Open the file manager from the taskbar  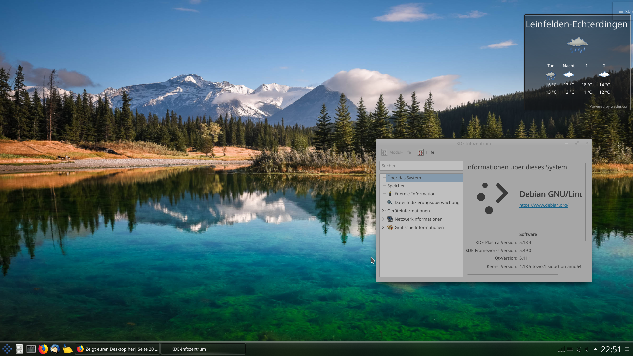pyautogui.click(x=19, y=349)
